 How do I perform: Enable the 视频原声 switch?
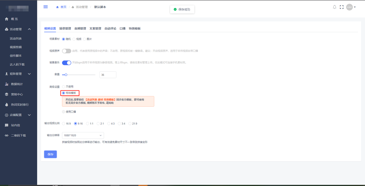click(x=66, y=51)
